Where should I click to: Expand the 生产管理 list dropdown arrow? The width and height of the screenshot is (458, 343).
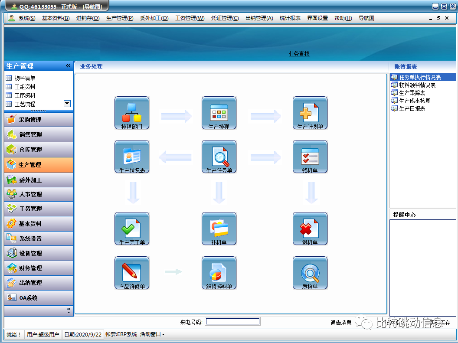click(67, 104)
